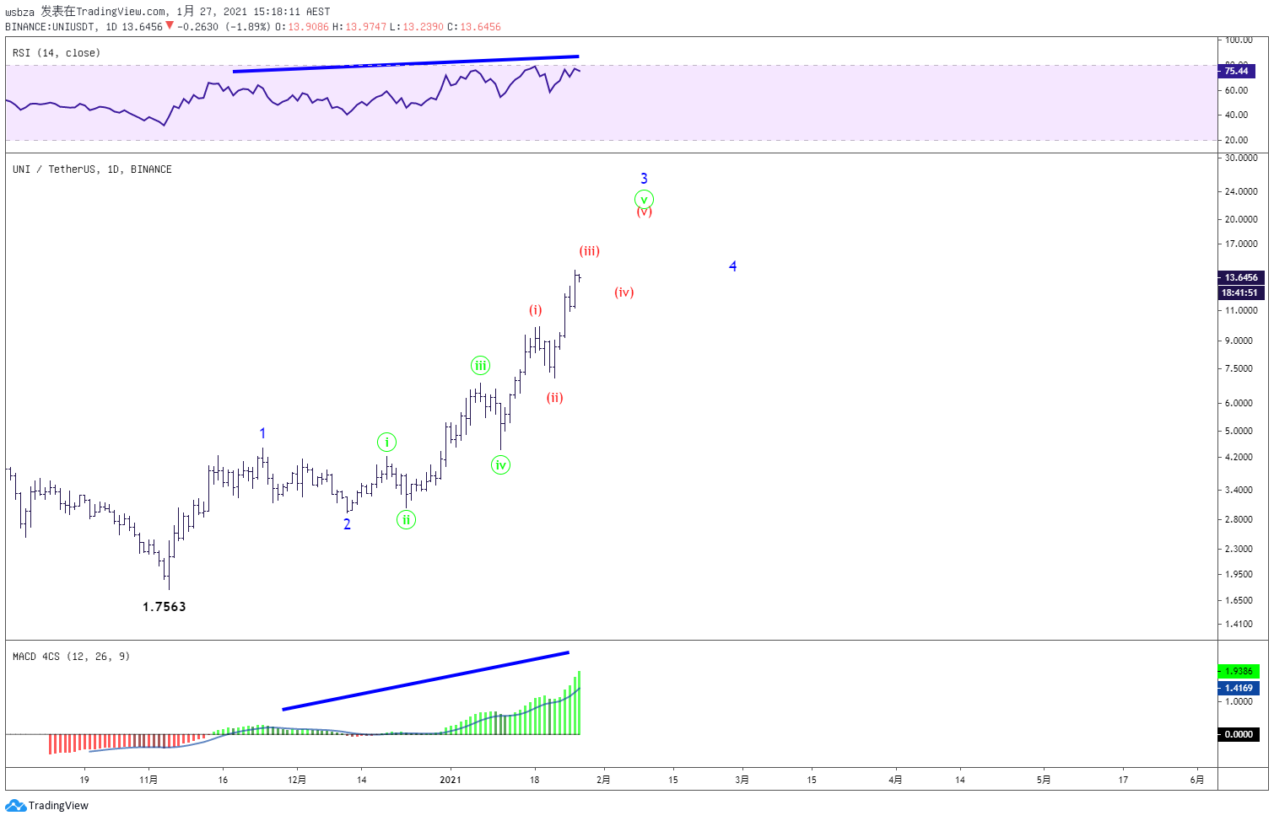Click the UNI / TetherUS, 1D, BINANCE legend

(x=92, y=169)
